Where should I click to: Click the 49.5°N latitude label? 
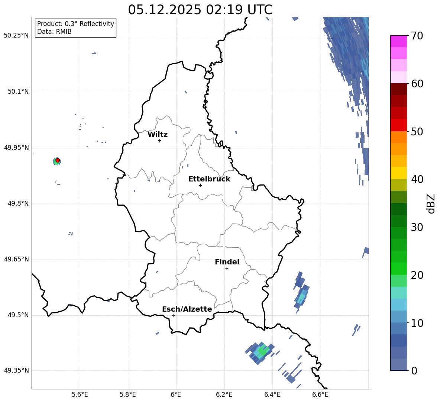[18, 315]
